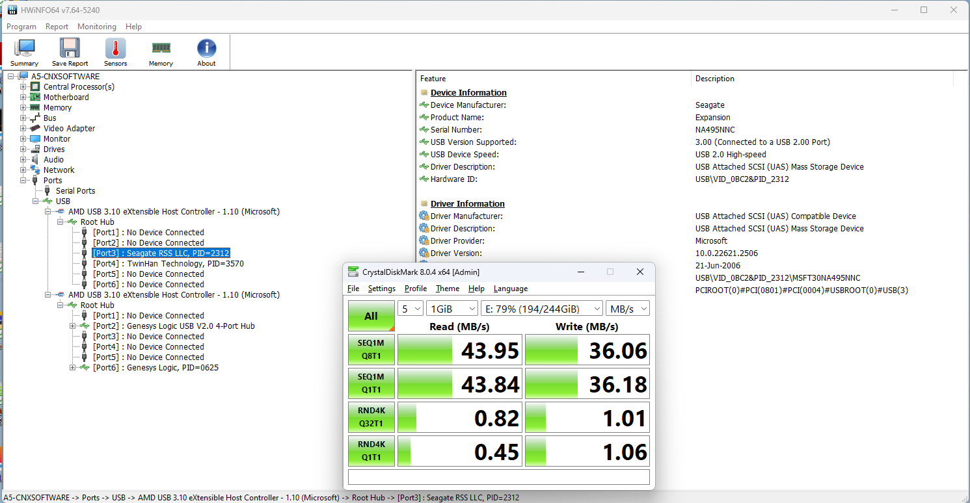Open CrystalDiskMark Settings menu
This screenshot has height=503, width=970.
point(381,289)
